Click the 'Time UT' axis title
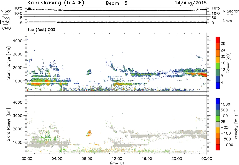 pyautogui.click(x=117, y=163)
